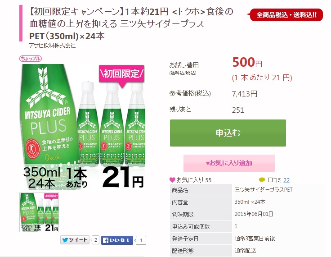Open the 22 reviews link

point(286,180)
